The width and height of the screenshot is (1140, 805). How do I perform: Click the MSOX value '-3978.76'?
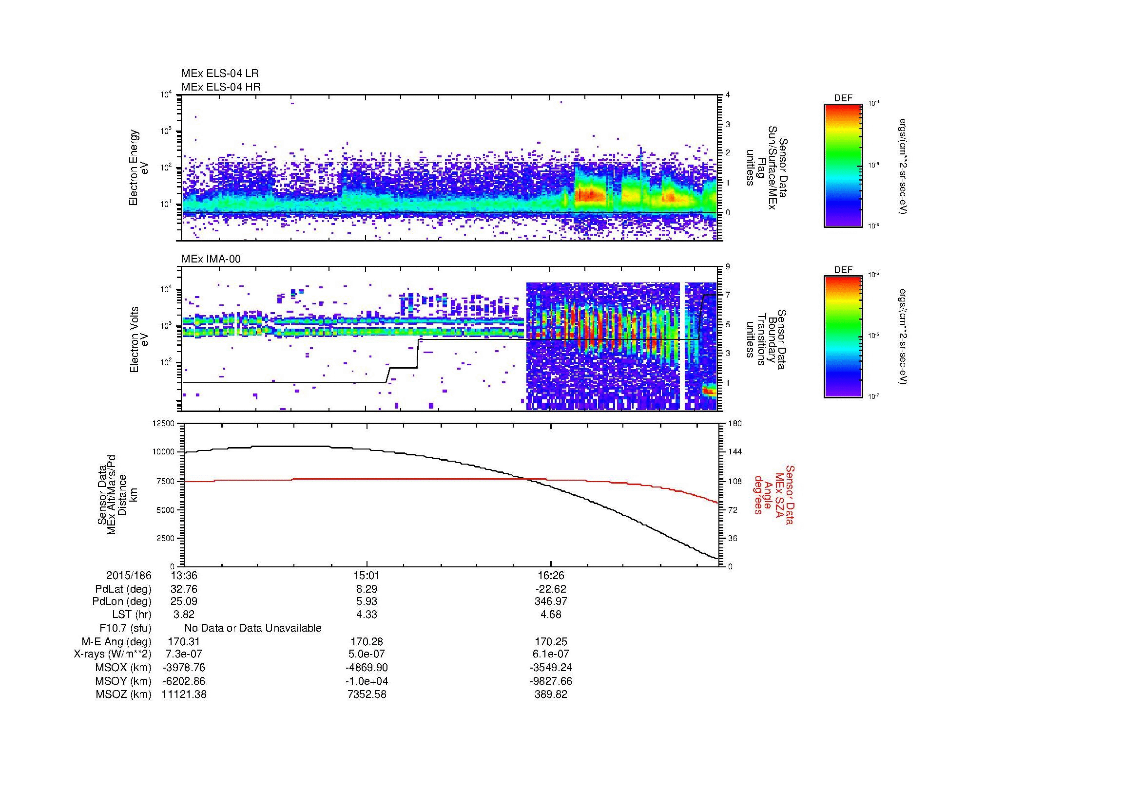[184, 668]
